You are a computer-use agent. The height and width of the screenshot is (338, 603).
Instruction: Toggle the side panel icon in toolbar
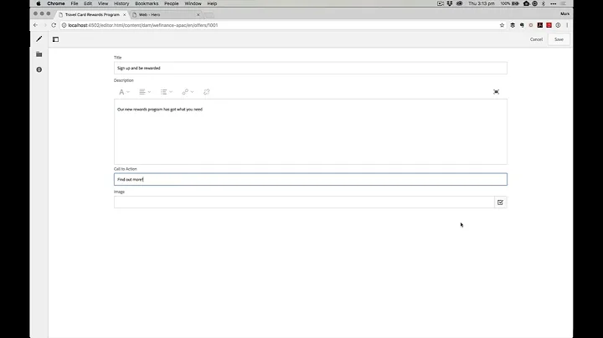tap(56, 39)
